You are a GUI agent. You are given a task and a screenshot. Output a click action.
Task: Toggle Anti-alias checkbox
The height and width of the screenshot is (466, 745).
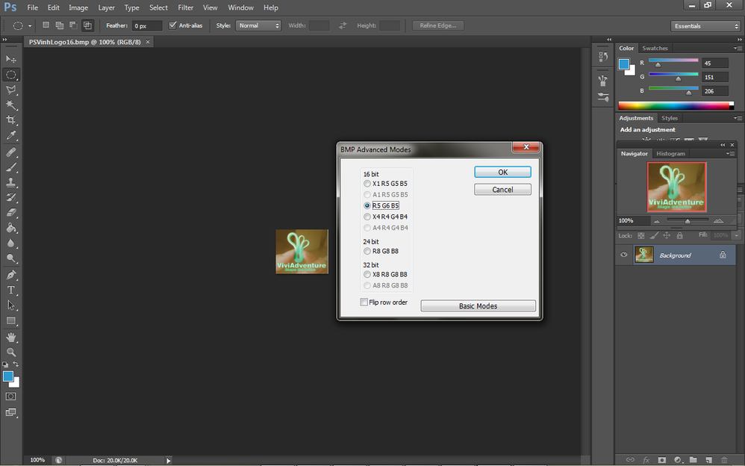(172, 25)
